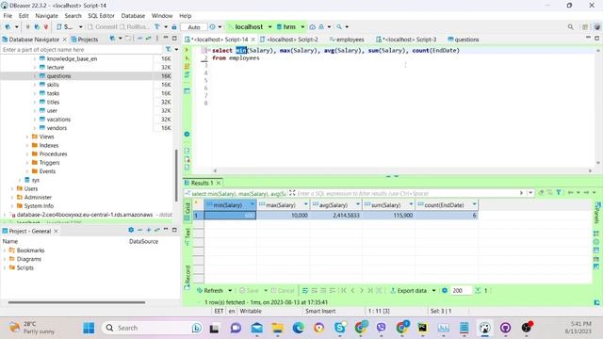Close the Script-14 editor tab
Image resolution: width=603 pixels, height=339 pixels.
(x=253, y=40)
